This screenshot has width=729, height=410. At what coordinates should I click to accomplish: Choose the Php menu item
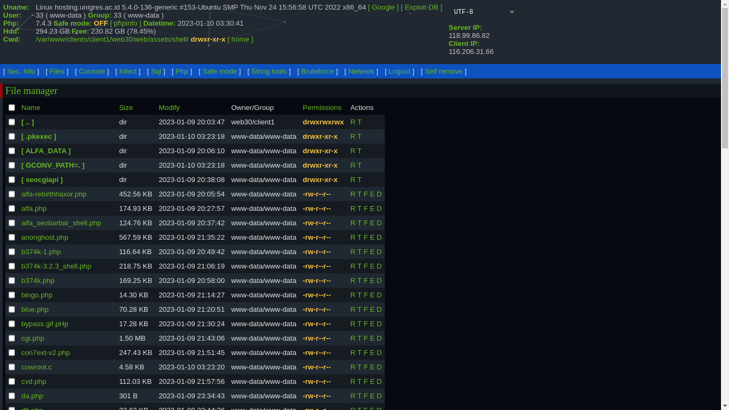(182, 72)
